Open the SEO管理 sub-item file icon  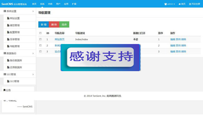pyautogui.click(x=8, y=81)
